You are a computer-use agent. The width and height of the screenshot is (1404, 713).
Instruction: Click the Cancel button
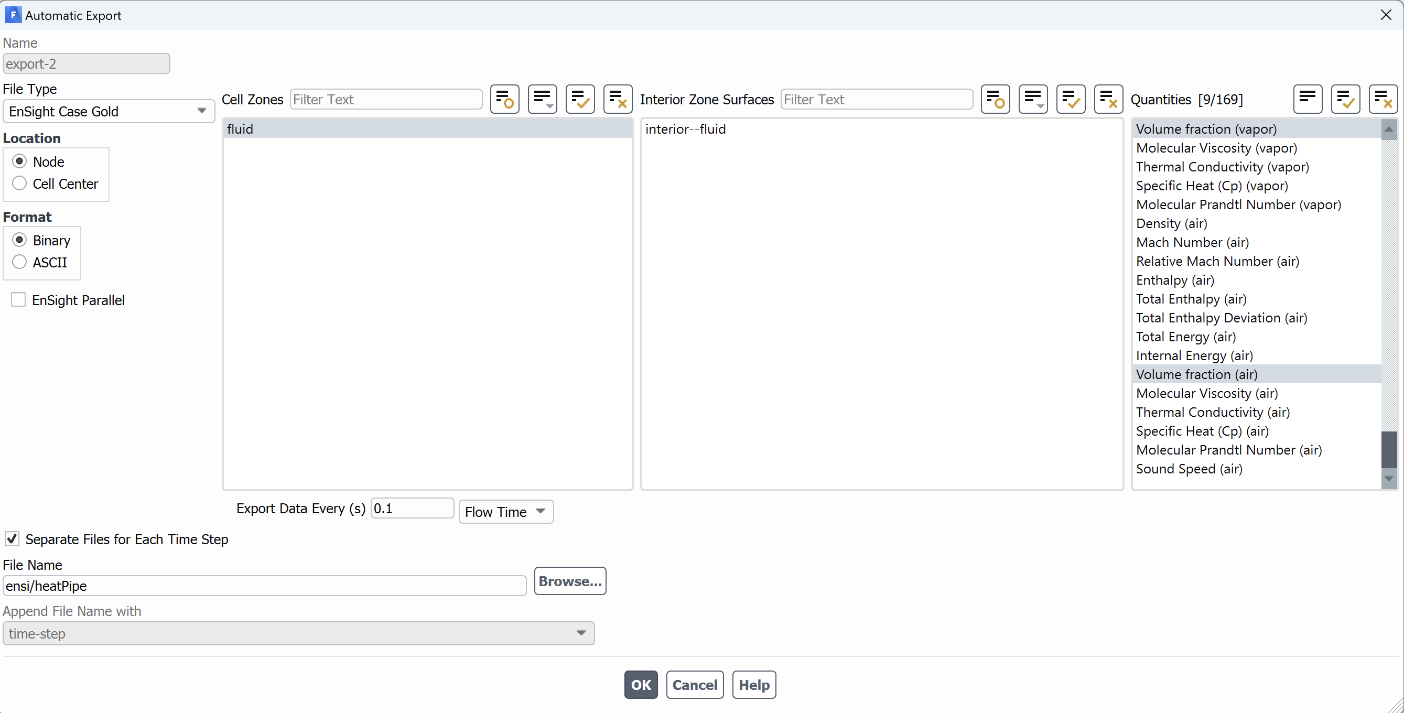[x=694, y=685]
